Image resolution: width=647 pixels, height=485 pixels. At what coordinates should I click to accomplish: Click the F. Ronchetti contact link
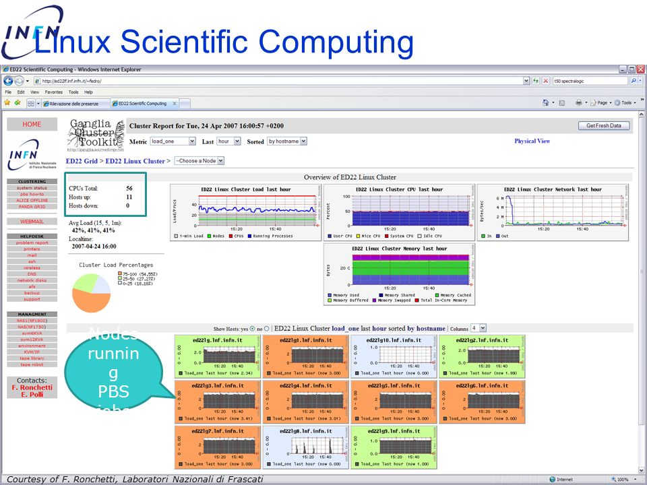pos(32,388)
